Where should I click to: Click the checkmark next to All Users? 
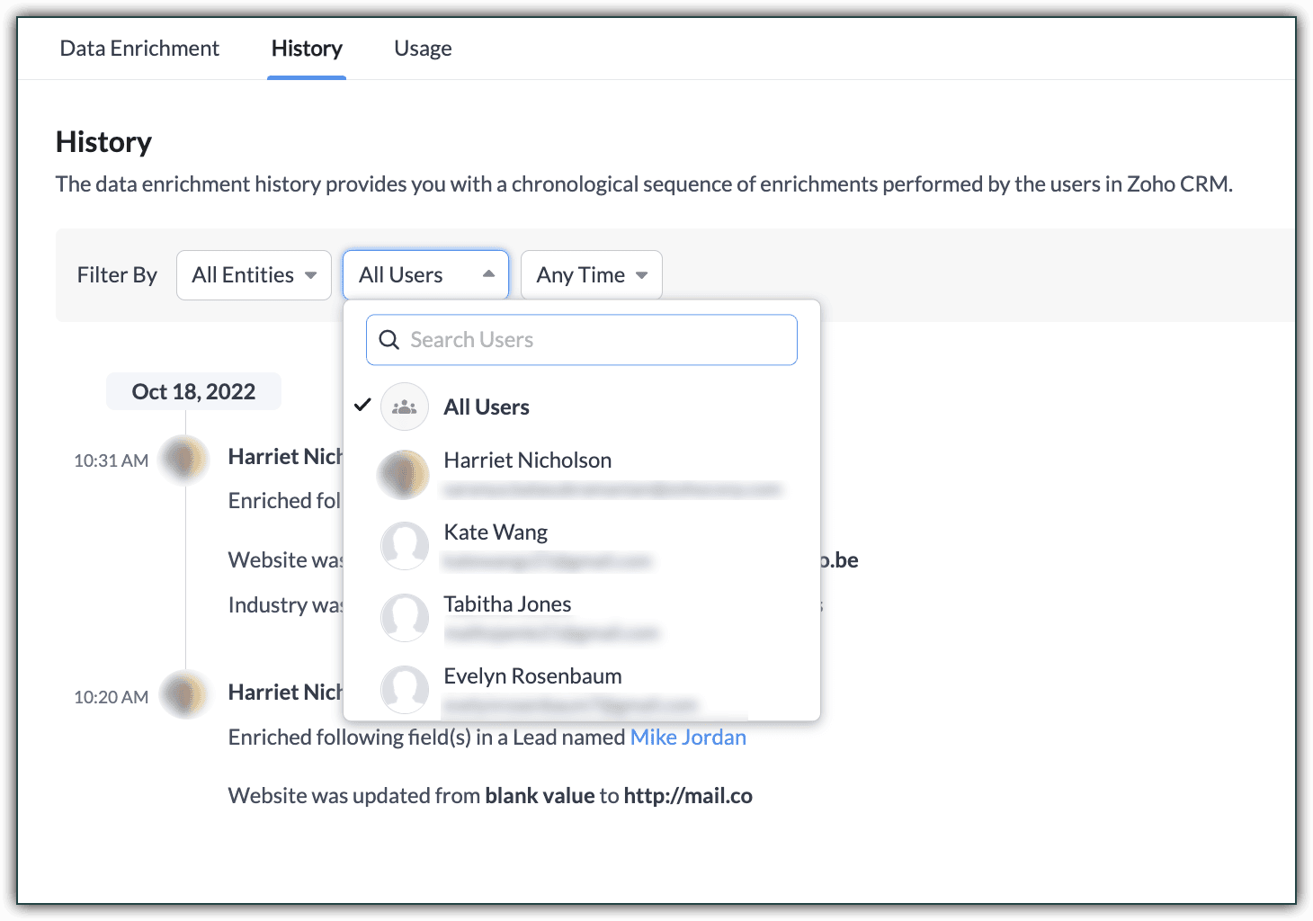pos(362,406)
